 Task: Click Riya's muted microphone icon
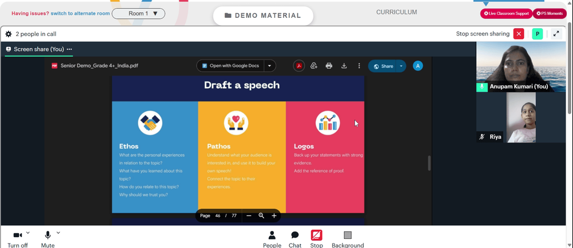tap(482, 137)
